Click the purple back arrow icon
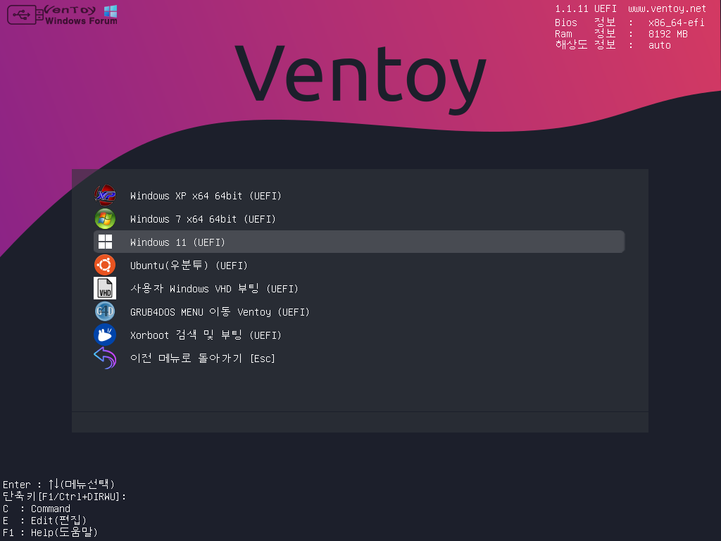The height and width of the screenshot is (541, 721). tap(105, 359)
